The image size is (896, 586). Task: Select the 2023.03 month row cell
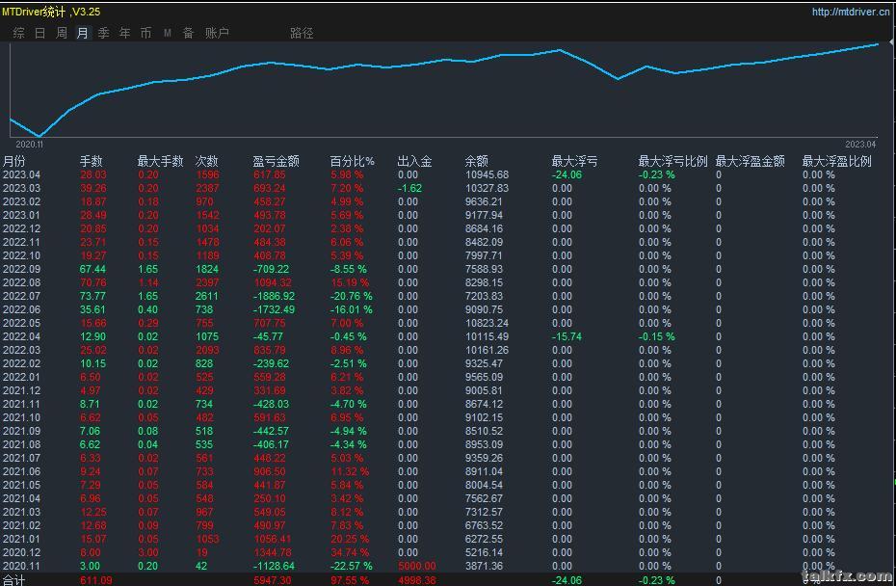click(22, 188)
